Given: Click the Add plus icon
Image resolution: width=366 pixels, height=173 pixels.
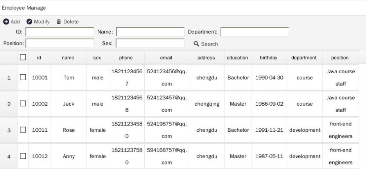Looking at the screenshot, I should point(6,22).
